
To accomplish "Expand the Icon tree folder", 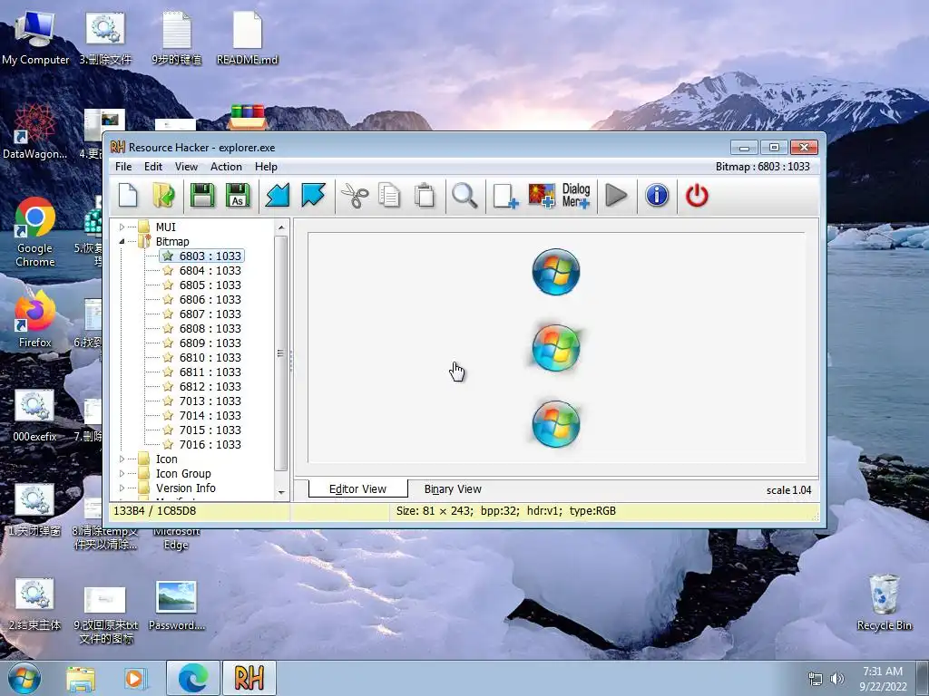I will tap(122, 459).
